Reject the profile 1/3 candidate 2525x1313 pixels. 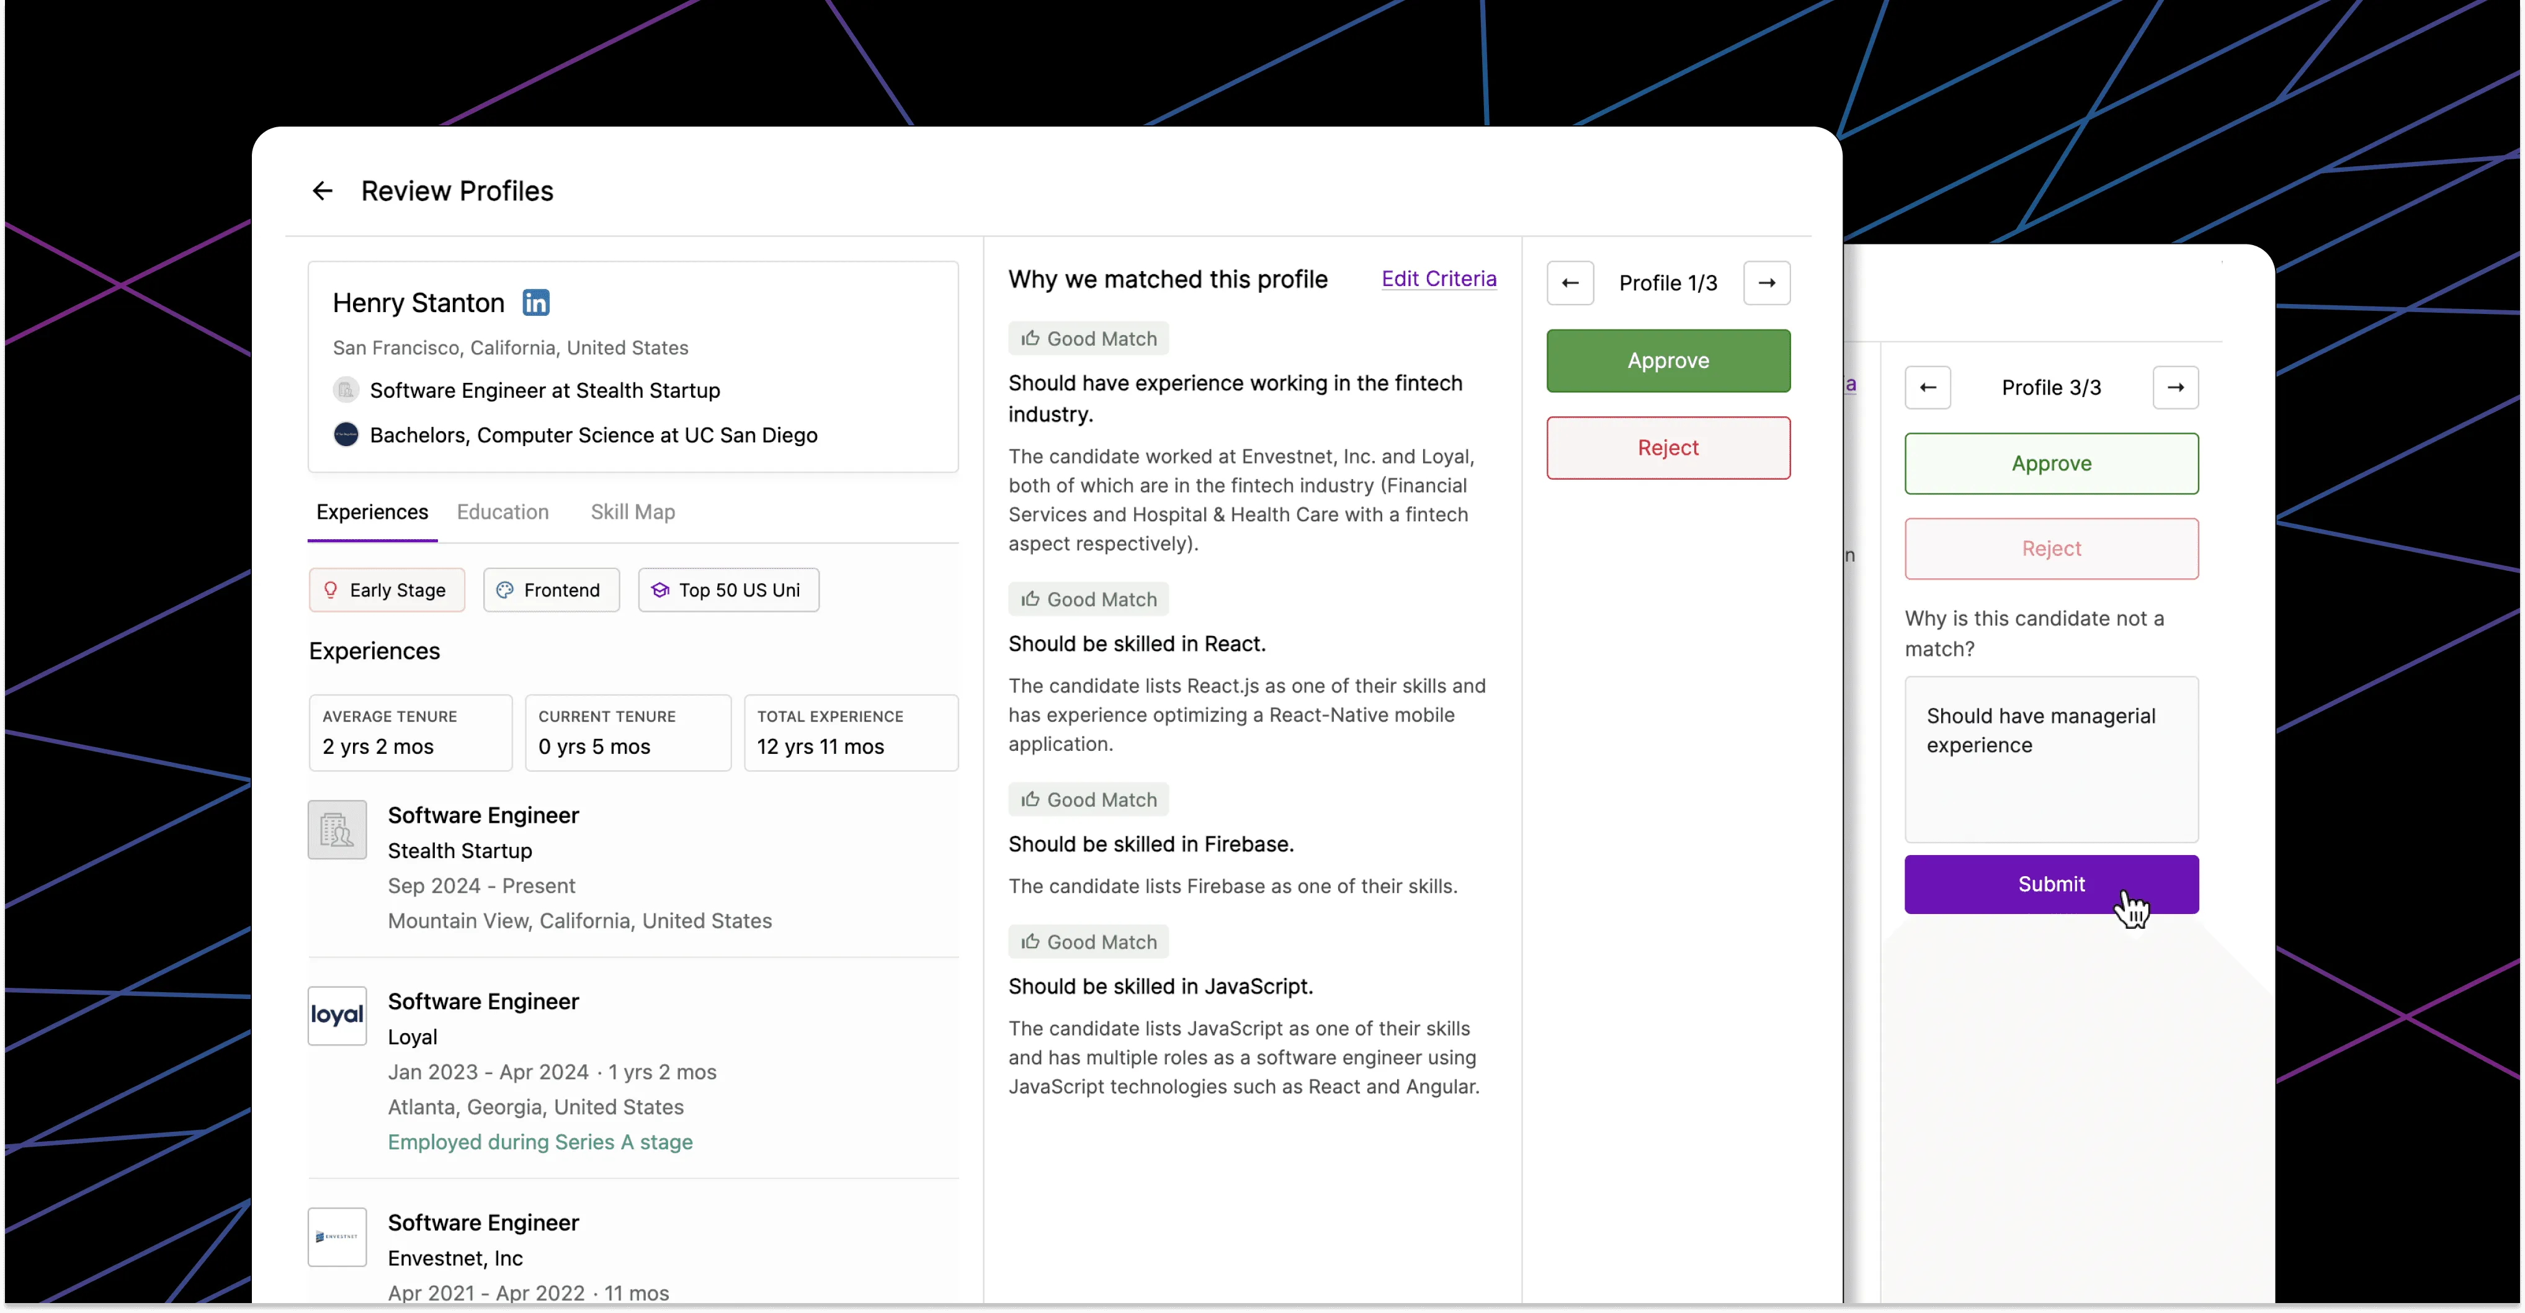(1668, 448)
